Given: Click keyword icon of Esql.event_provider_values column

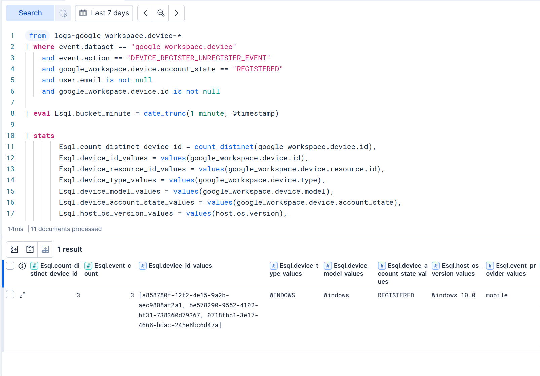Looking at the screenshot, I should [x=490, y=266].
